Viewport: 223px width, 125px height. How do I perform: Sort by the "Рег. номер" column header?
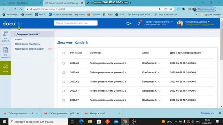[x=76, y=53]
